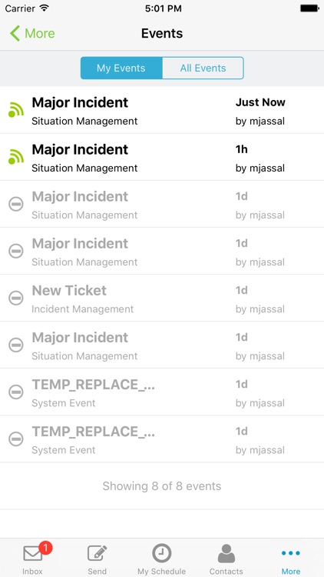Tap the More three-dots icon
This screenshot has width=324, height=577.
[291, 552]
